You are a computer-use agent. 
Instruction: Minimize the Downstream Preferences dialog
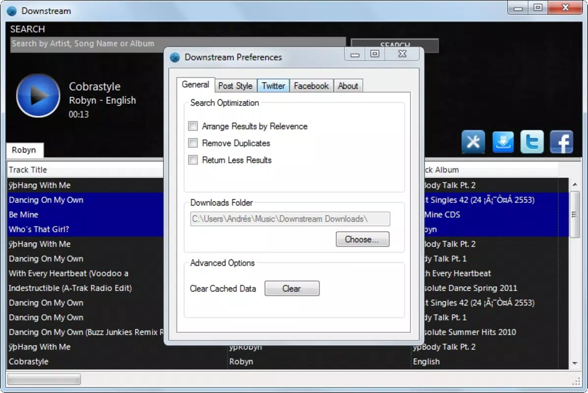tap(355, 55)
